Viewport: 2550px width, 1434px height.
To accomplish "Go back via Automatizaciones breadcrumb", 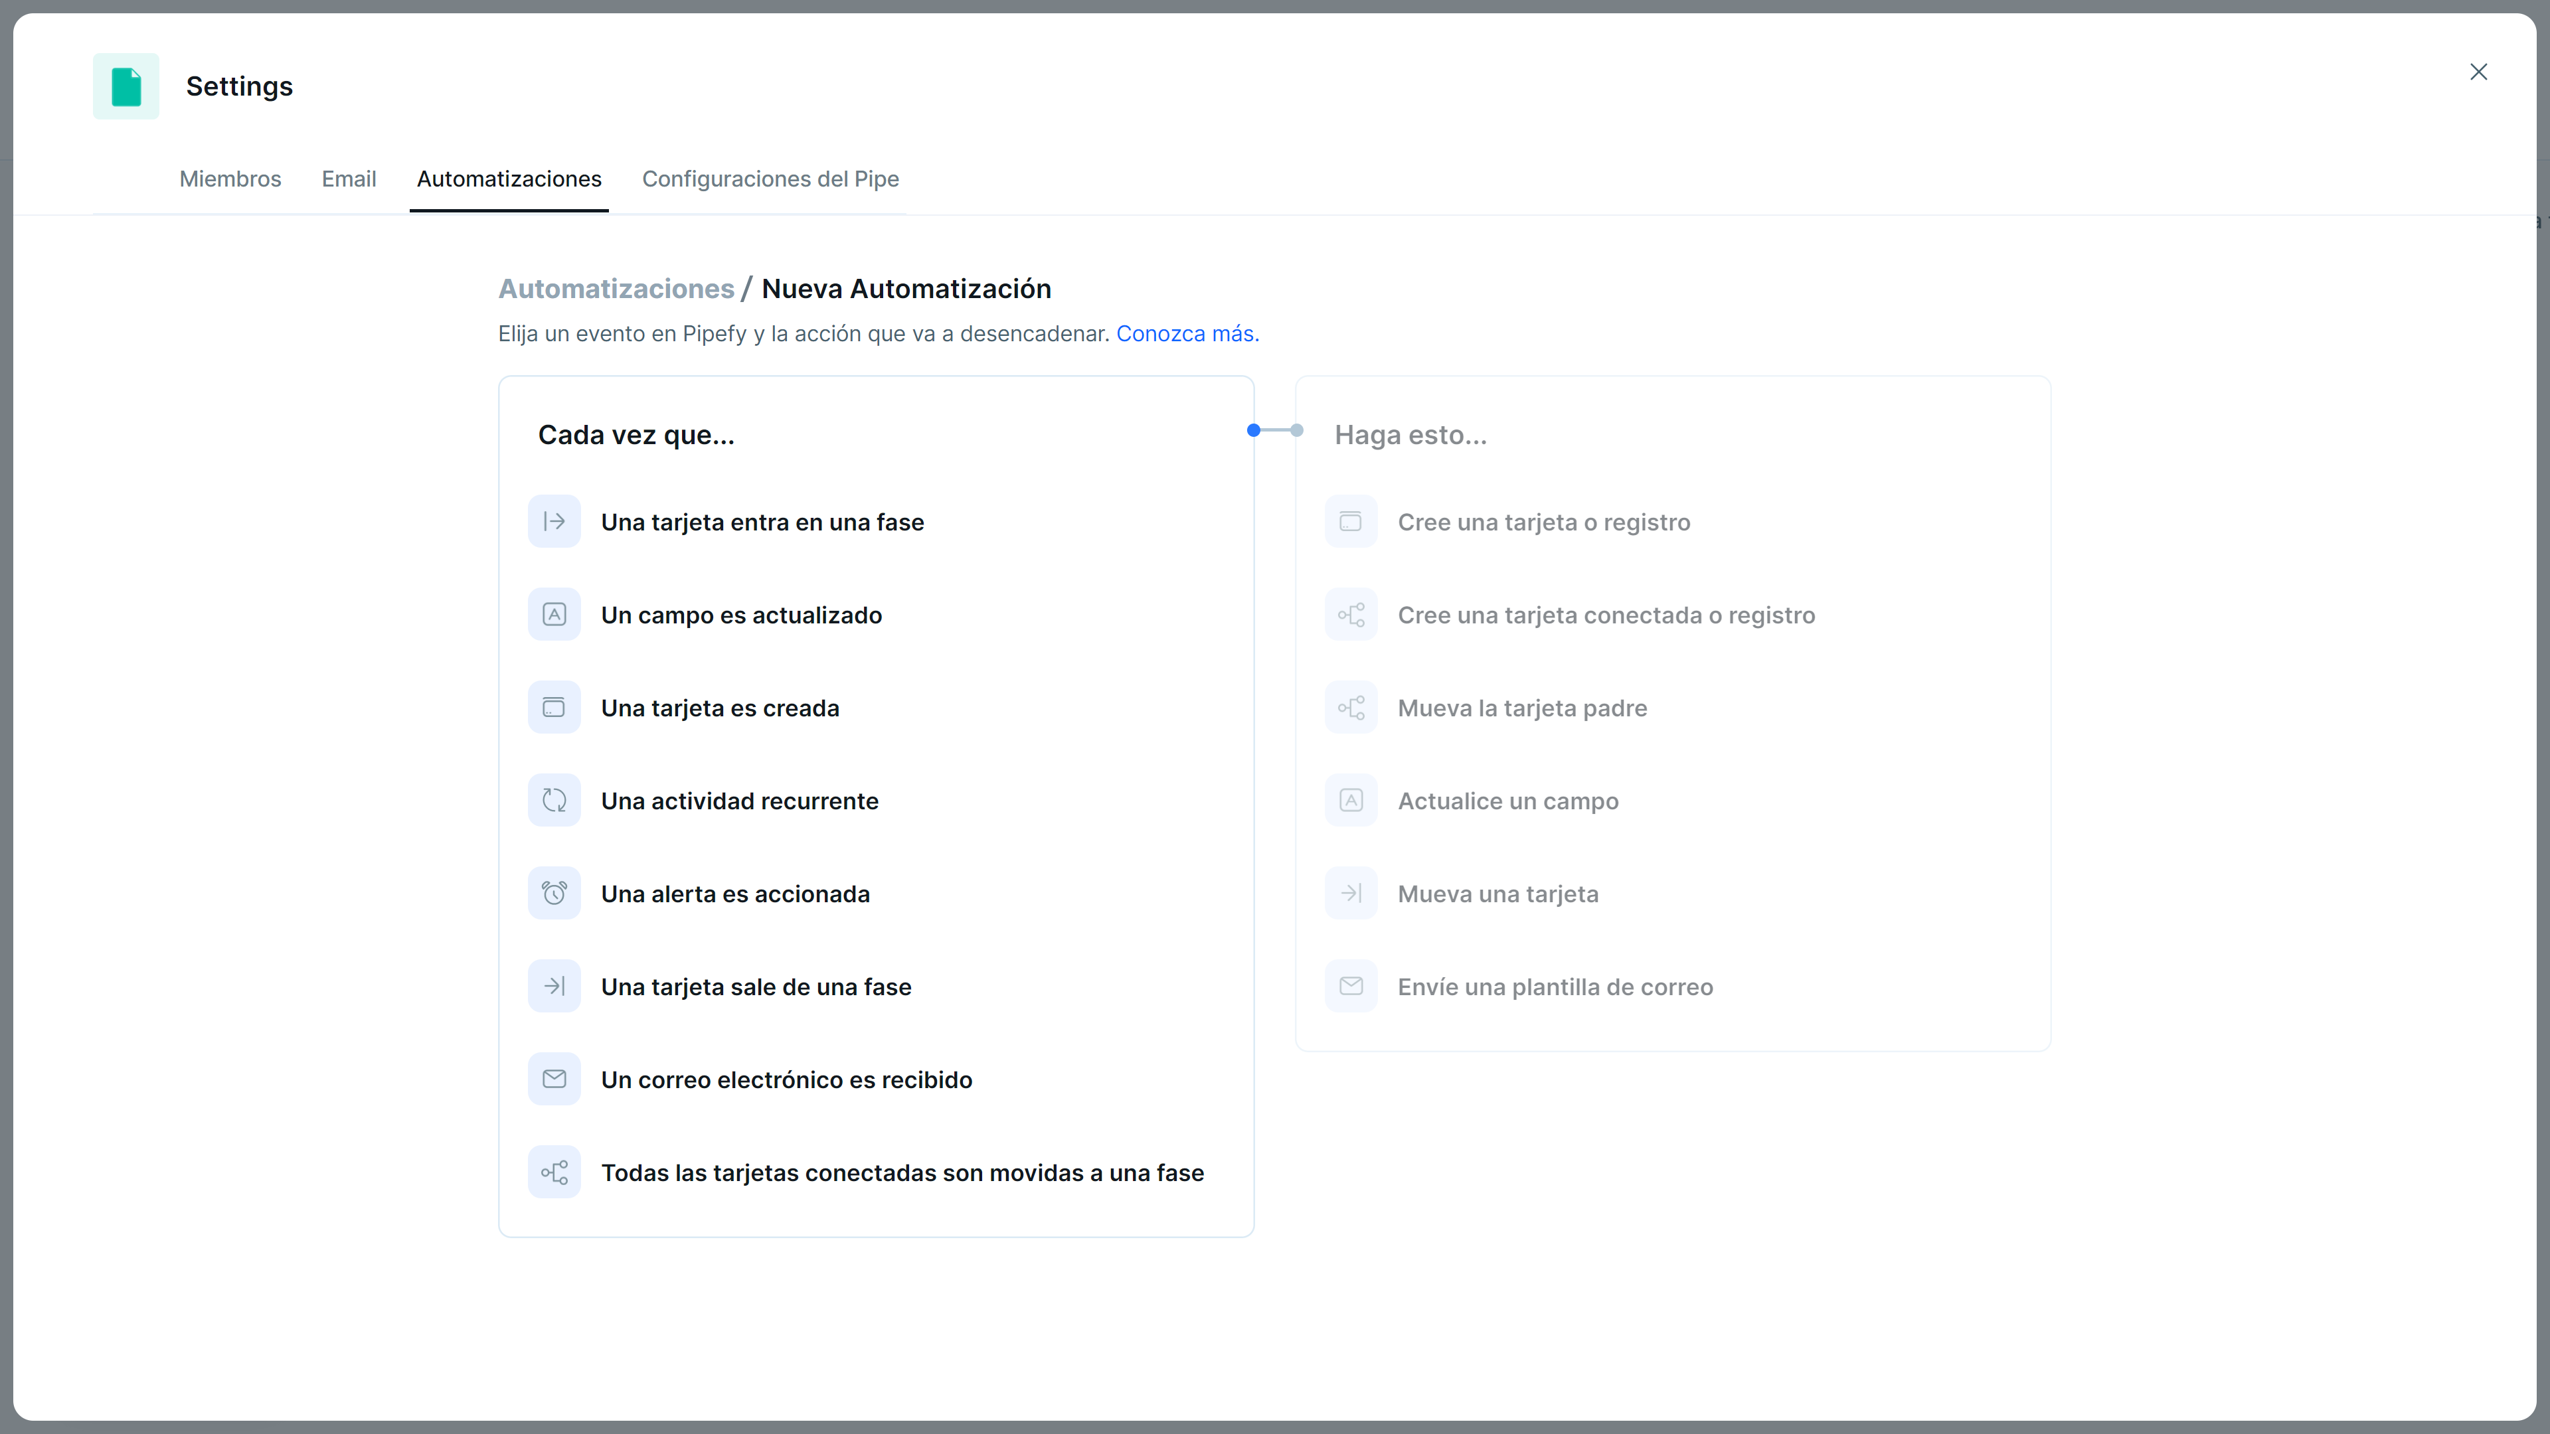I will [x=616, y=289].
